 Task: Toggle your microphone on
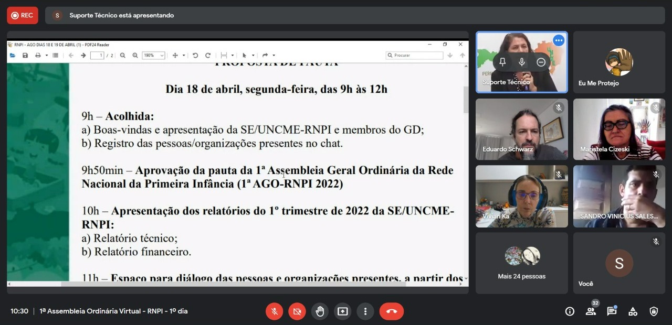(x=274, y=311)
